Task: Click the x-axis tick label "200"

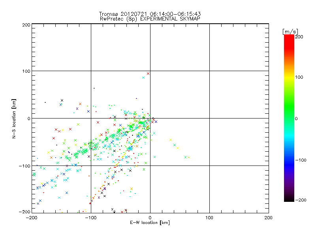Action: [269, 218]
